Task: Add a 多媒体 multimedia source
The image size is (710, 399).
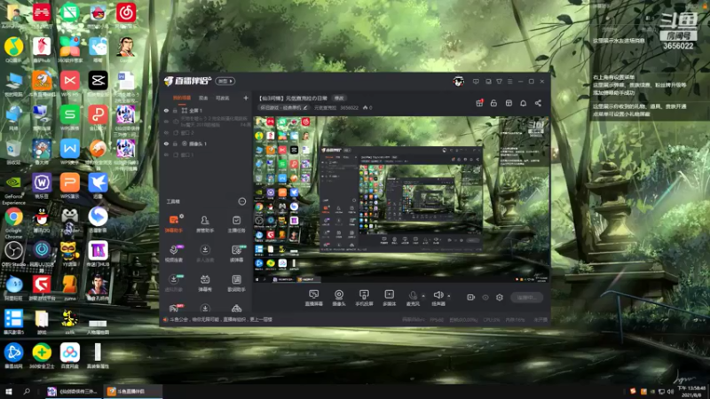Action: tap(389, 298)
